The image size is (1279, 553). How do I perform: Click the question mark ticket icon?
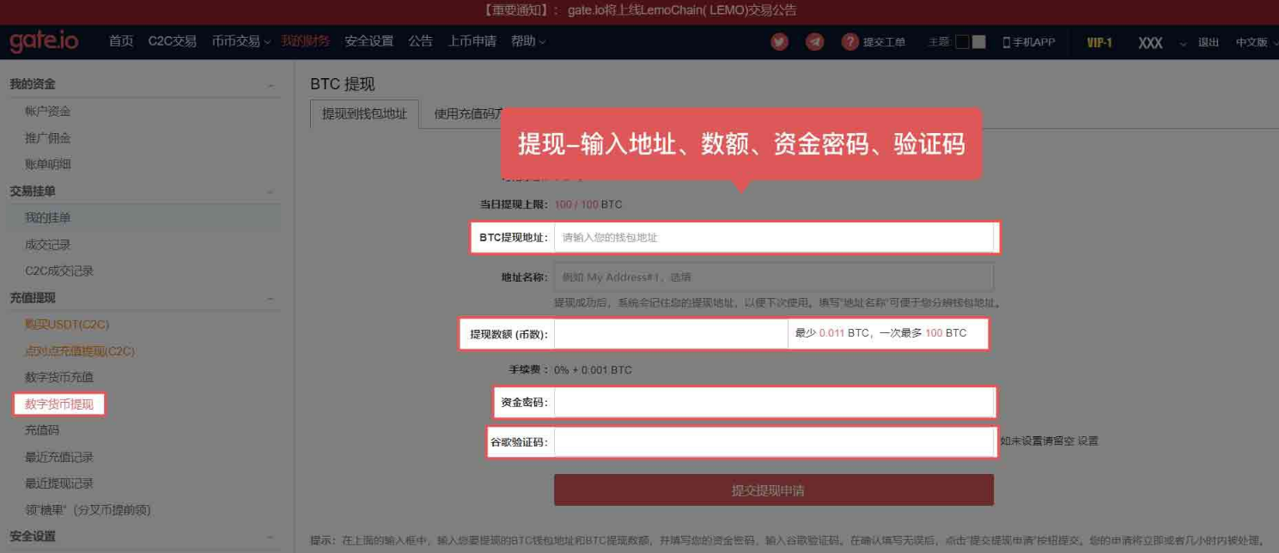tap(850, 42)
